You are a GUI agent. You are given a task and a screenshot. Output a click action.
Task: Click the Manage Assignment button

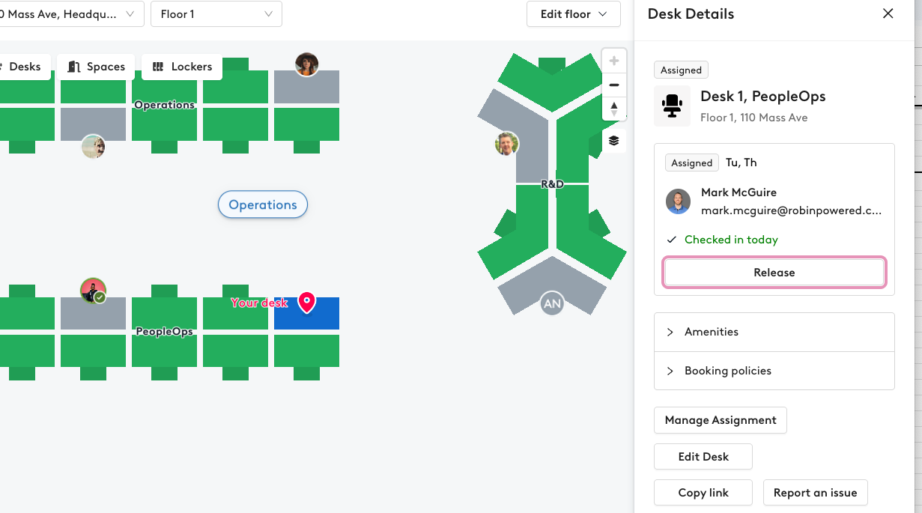pos(720,420)
